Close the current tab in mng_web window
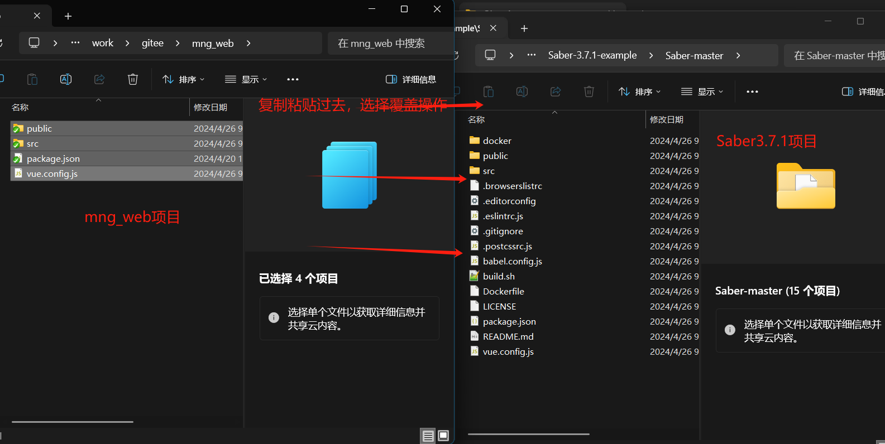Screen dimensions: 885x444 37,16
